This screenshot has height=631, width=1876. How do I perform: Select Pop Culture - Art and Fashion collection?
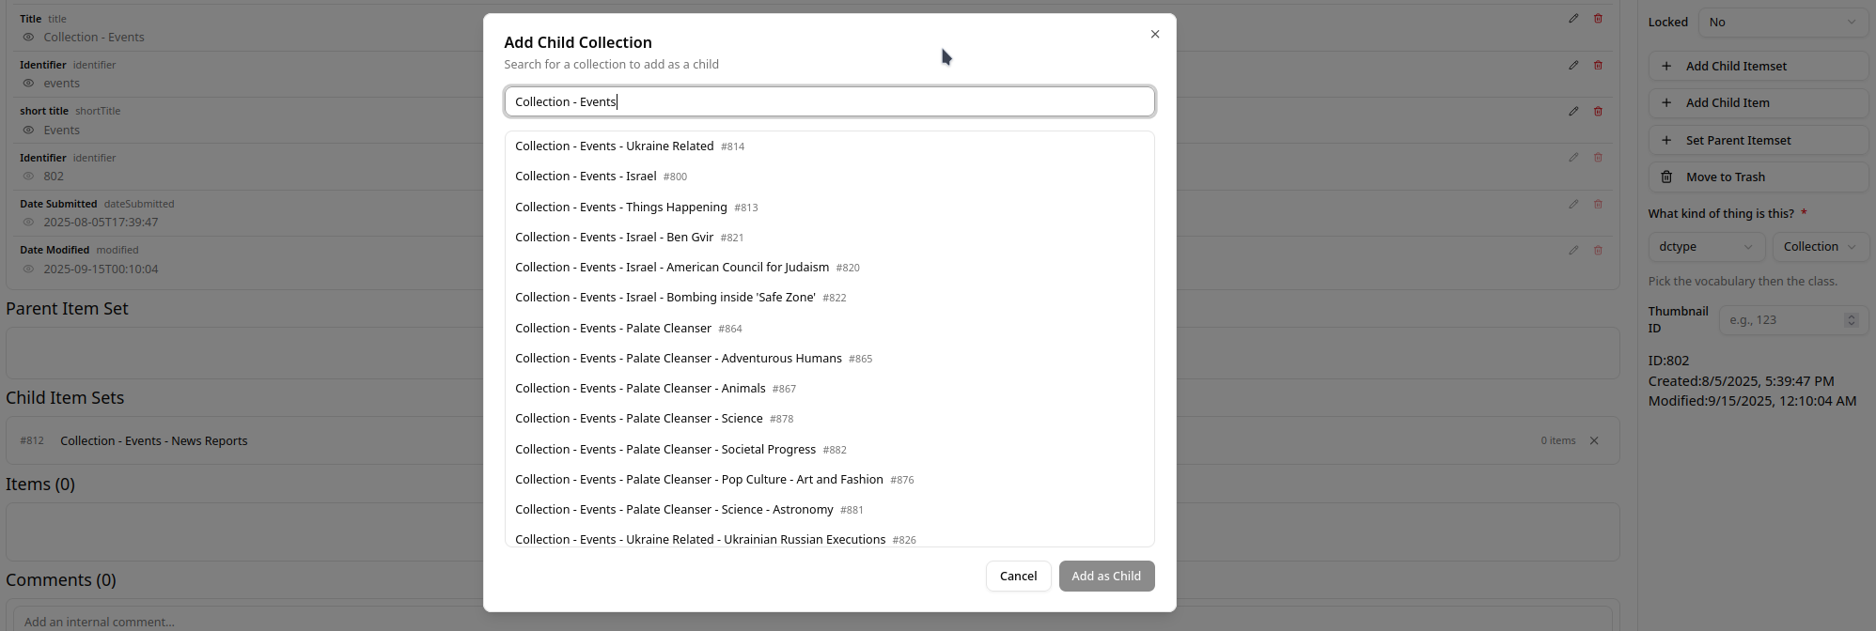pos(830,479)
